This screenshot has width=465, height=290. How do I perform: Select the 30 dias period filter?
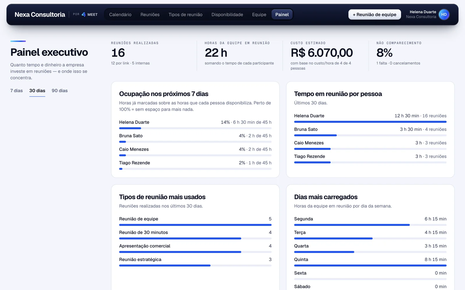37,91
